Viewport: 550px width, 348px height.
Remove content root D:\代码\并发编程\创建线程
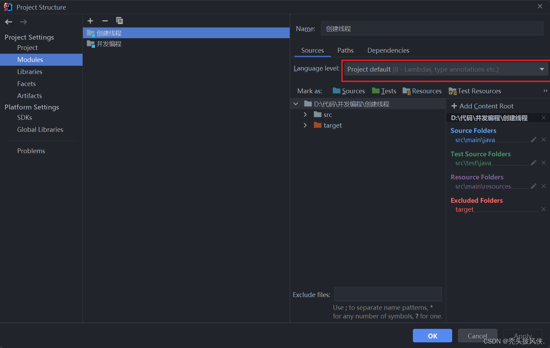(x=543, y=118)
